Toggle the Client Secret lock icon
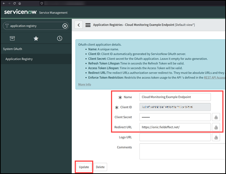This screenshot has width=226, height=174. tap(216, 117)
